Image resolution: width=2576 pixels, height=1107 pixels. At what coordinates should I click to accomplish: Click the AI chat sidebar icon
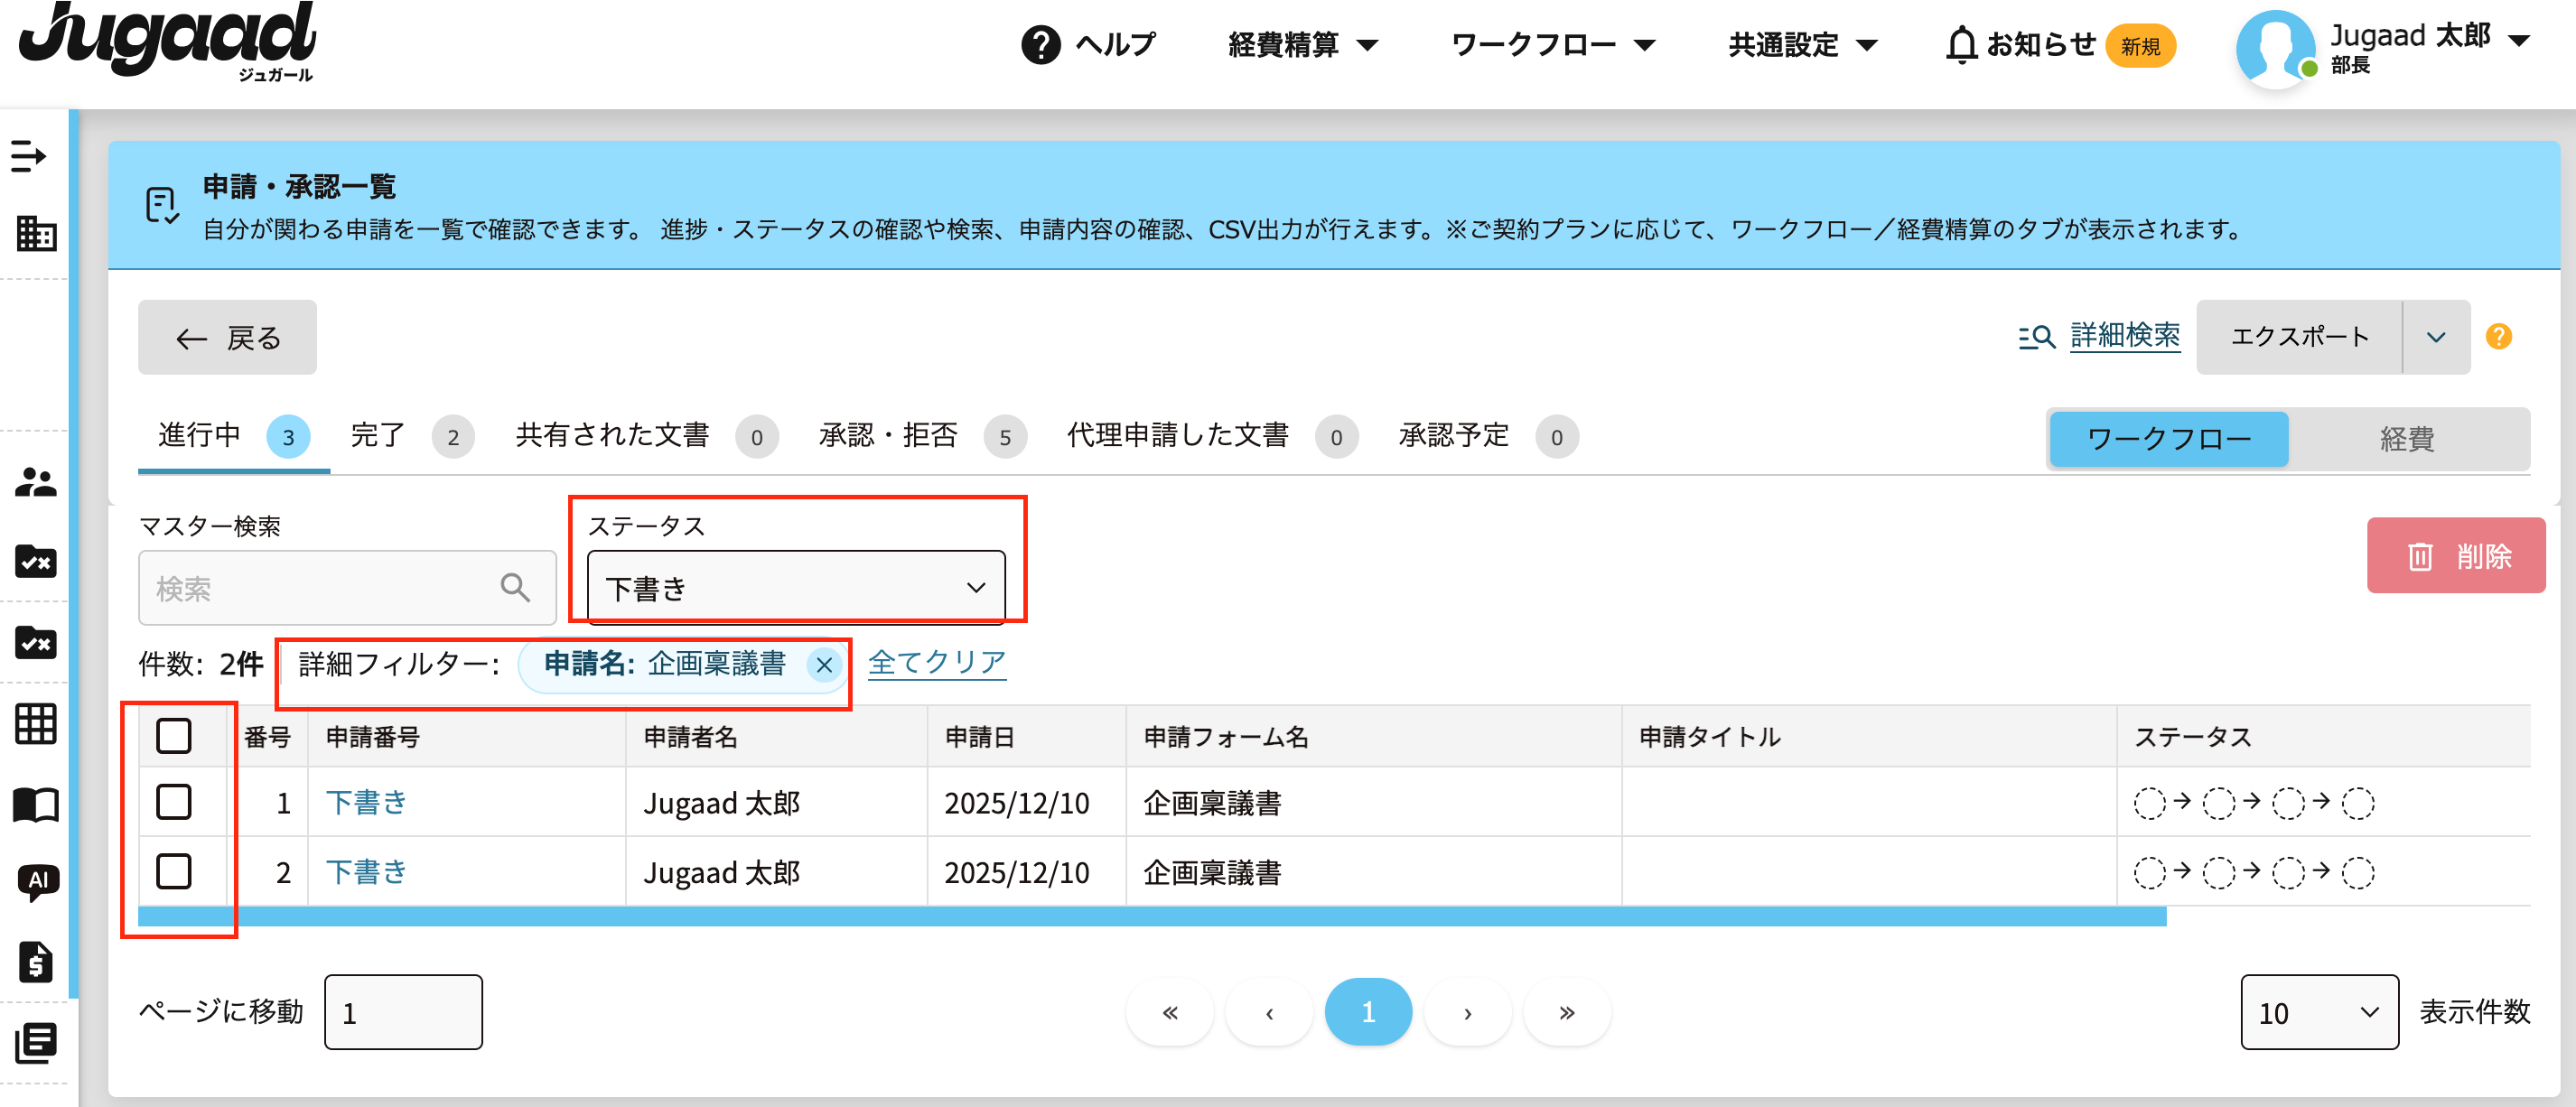coord(38,881)
